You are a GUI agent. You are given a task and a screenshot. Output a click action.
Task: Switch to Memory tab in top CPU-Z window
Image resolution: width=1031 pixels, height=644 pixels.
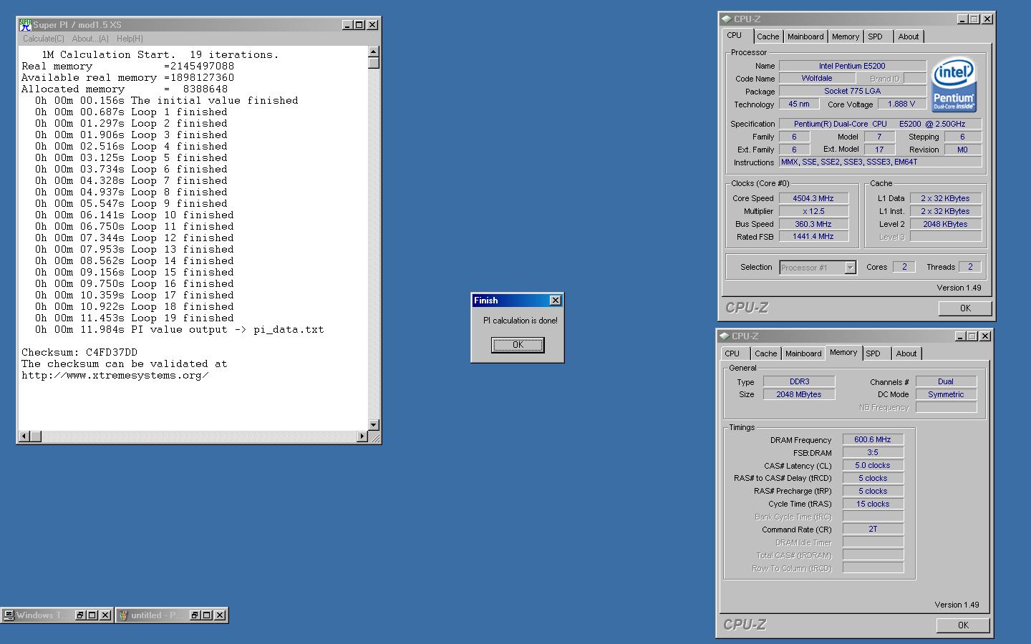tap(845, 36)
